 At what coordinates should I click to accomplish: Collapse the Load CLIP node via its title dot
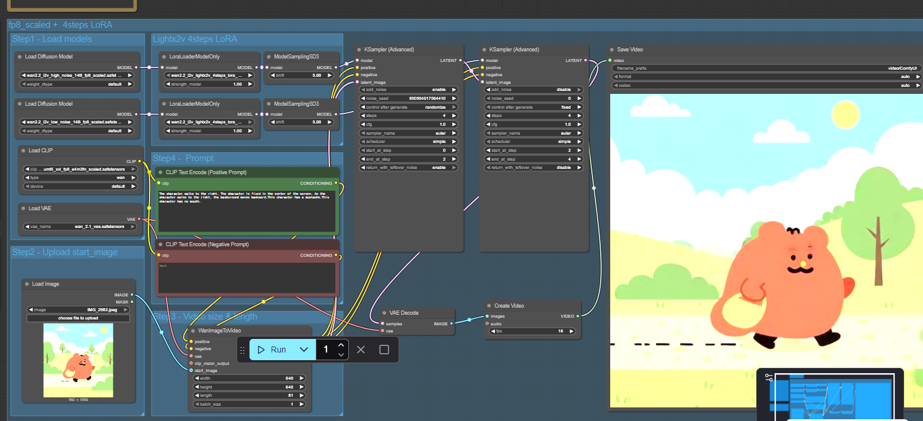(x=23, y=151)
